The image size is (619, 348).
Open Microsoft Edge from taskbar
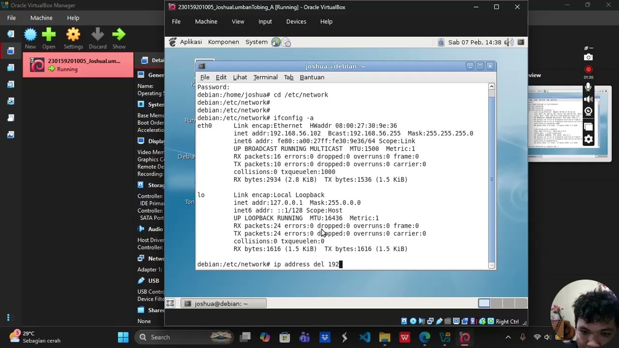pyautogui.click(x=425, y=337)
